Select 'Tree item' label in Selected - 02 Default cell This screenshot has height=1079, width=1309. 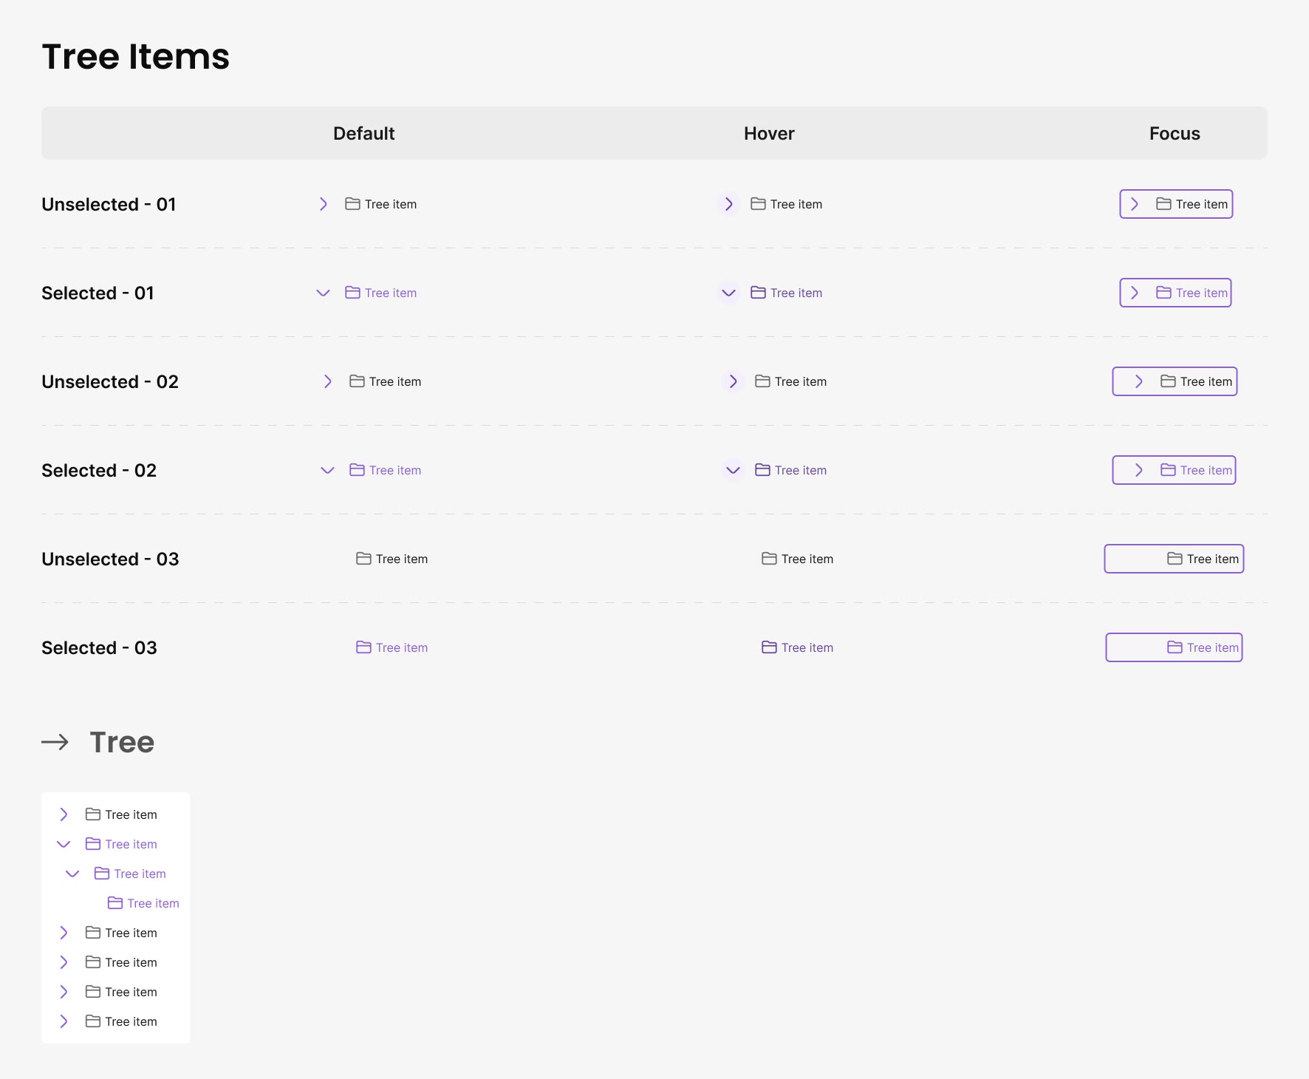pyautogui.click(x=395, y=470)
